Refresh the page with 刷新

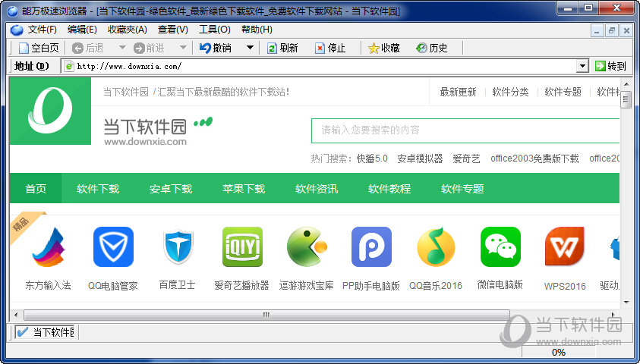282,48
